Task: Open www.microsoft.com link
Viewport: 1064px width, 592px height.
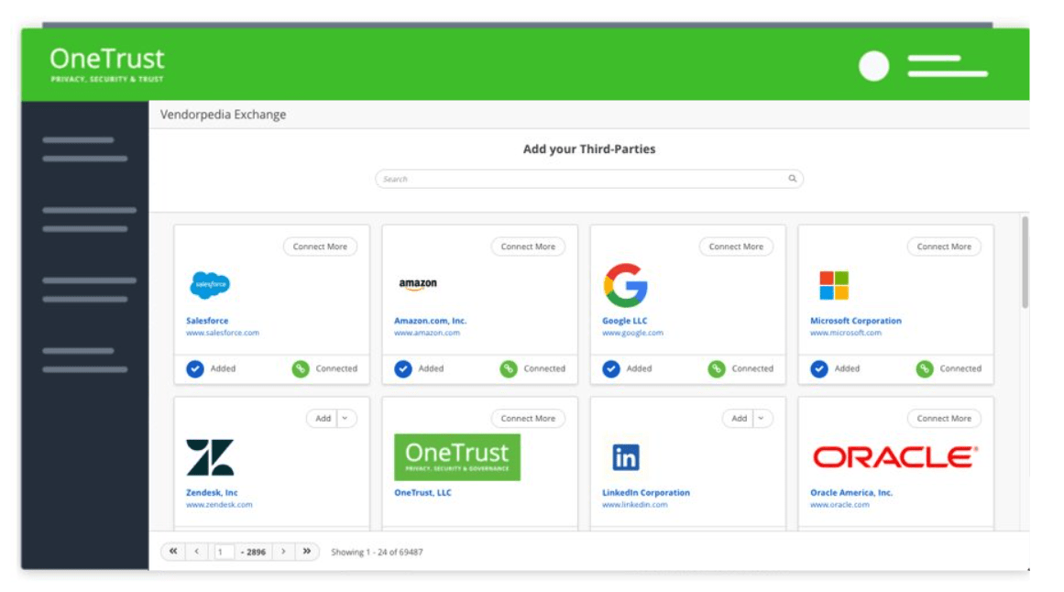Action: pos(846,333)
